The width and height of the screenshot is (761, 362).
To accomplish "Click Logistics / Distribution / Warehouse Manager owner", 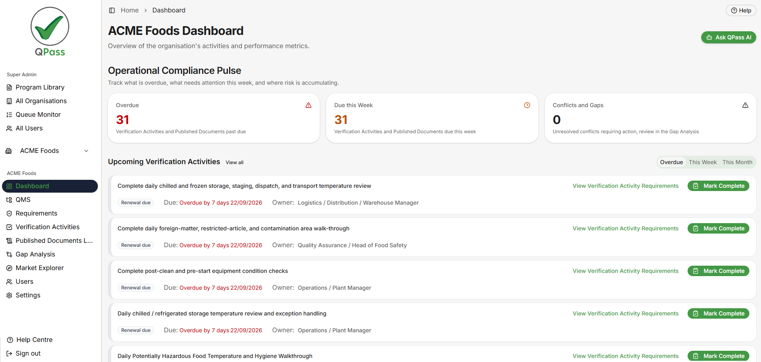I will coord(358,203).
